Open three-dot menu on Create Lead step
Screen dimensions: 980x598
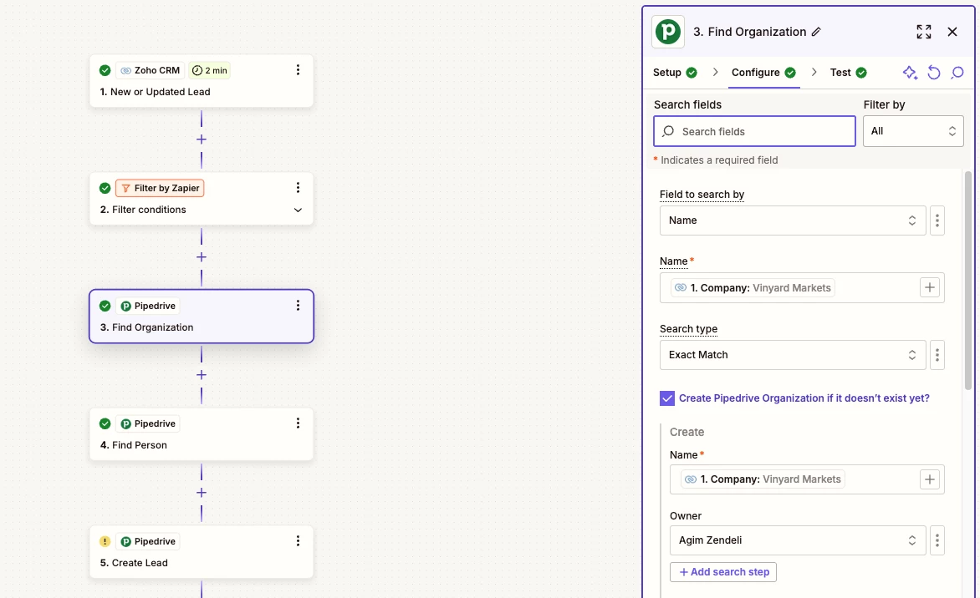(299, 540)
